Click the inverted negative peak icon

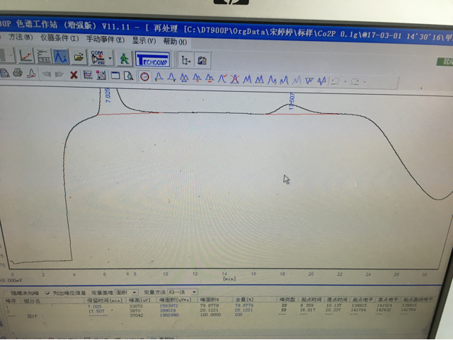pos(309,81)
